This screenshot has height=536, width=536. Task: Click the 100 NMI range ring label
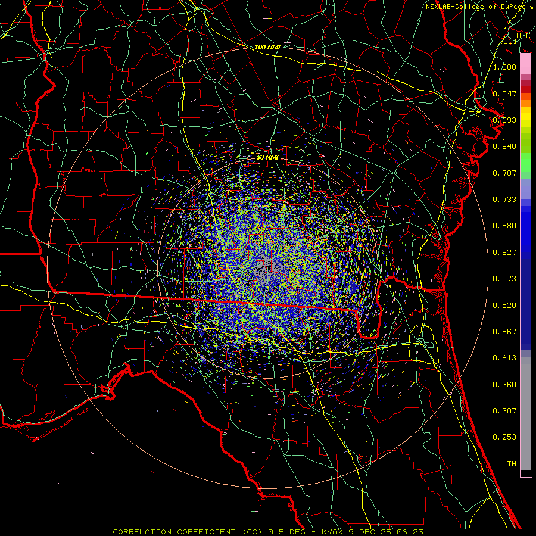267,47
